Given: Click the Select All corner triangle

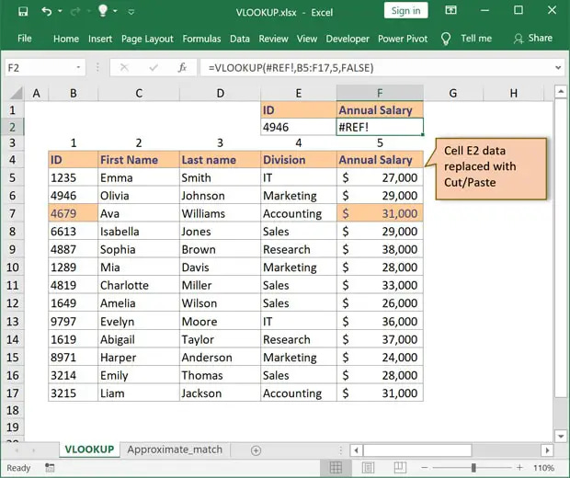Looking at the screenshot, I should tap(16, 94).
